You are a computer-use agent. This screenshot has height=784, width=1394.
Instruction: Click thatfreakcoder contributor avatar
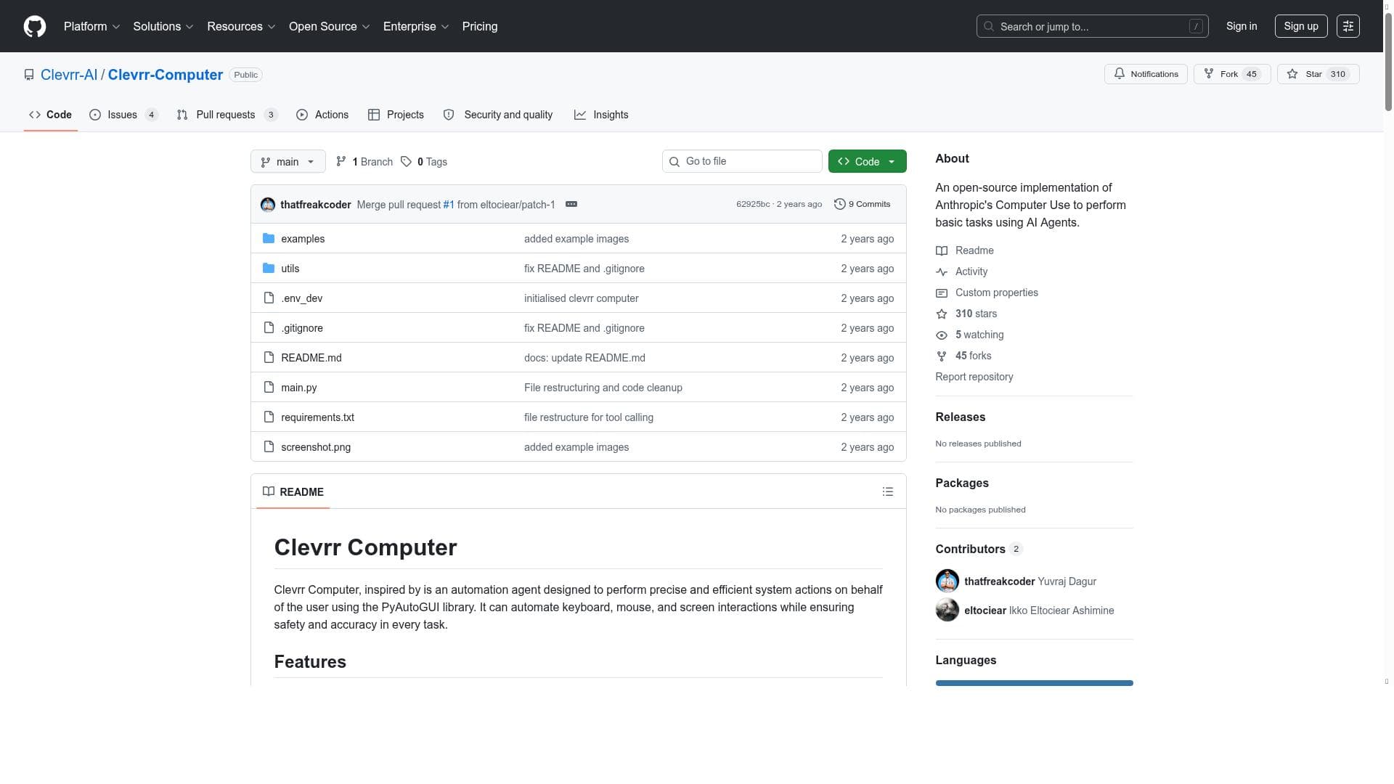pyautogui.click(x=947, y=581)
